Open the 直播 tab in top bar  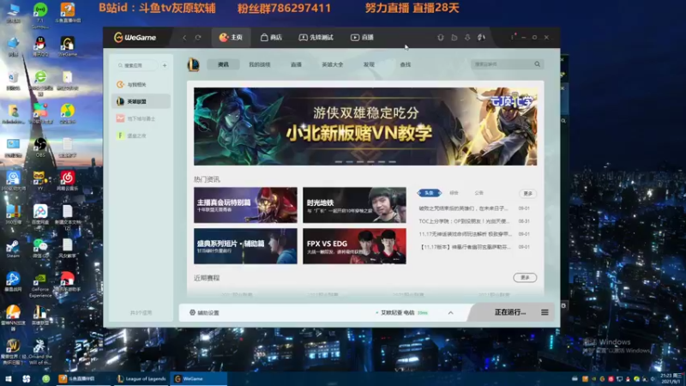point(362,38)
